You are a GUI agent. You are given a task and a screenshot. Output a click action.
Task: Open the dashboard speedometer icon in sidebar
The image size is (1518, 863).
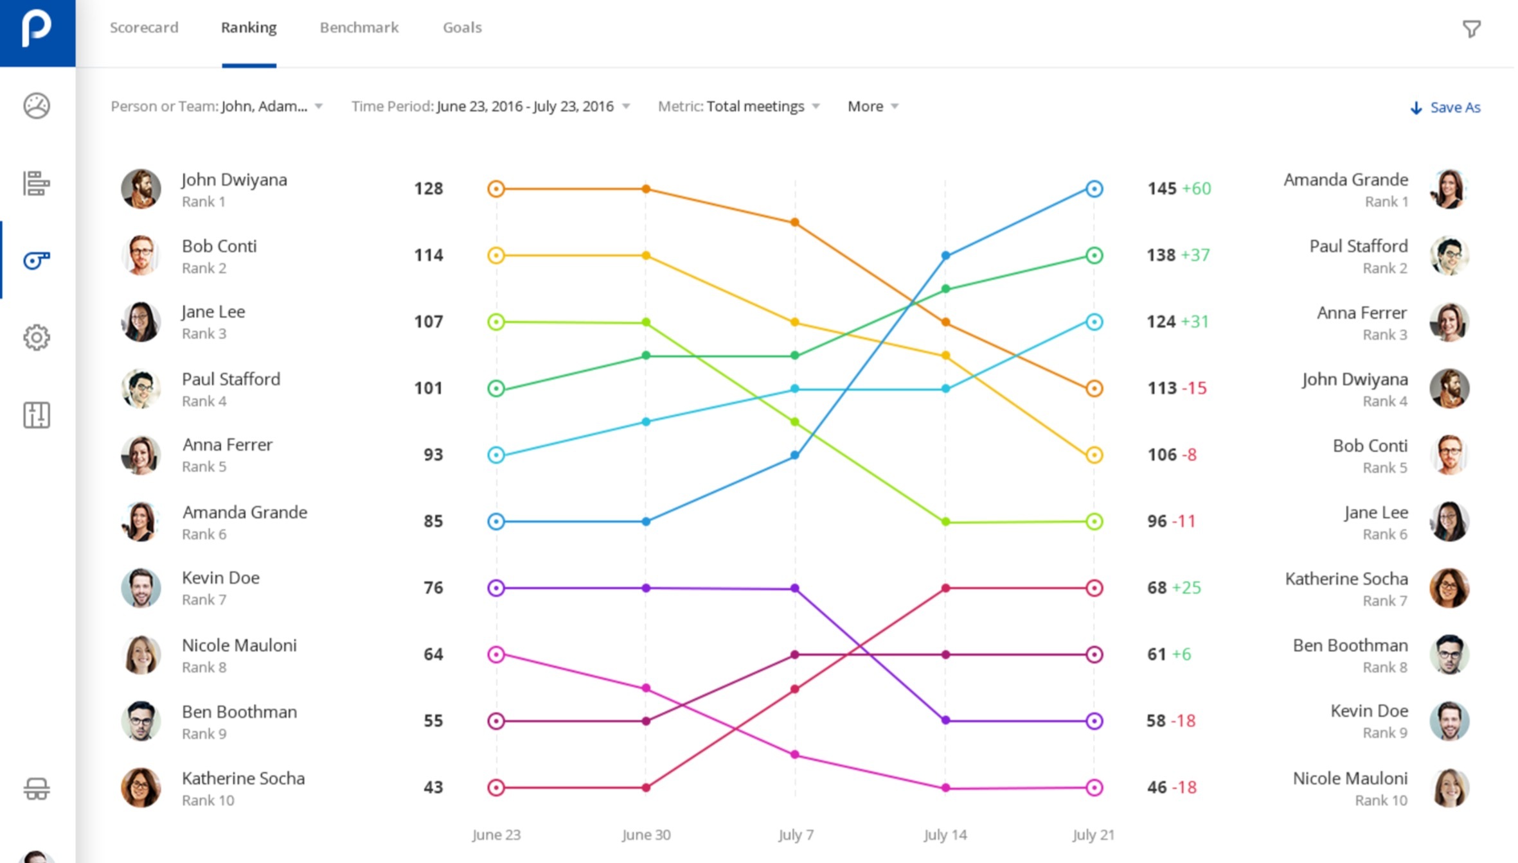coord(37,106)
